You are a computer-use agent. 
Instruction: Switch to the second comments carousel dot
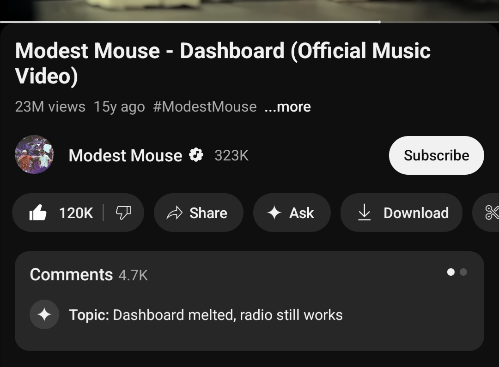click(463, 272)
